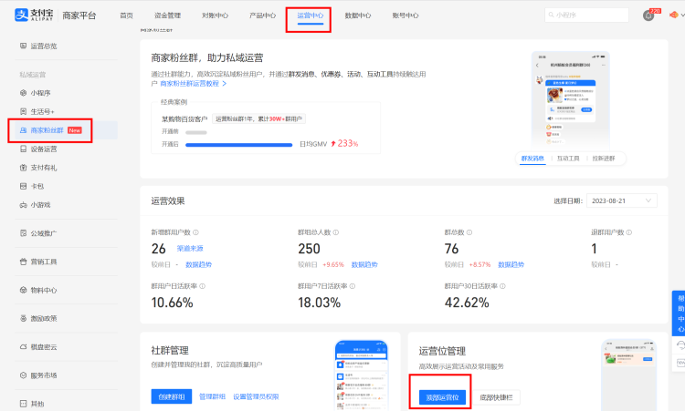Image resolution: width=685 pixels, height=411 pixels.
Task: Click the 管理群组 link
Action: coord(212,396)
